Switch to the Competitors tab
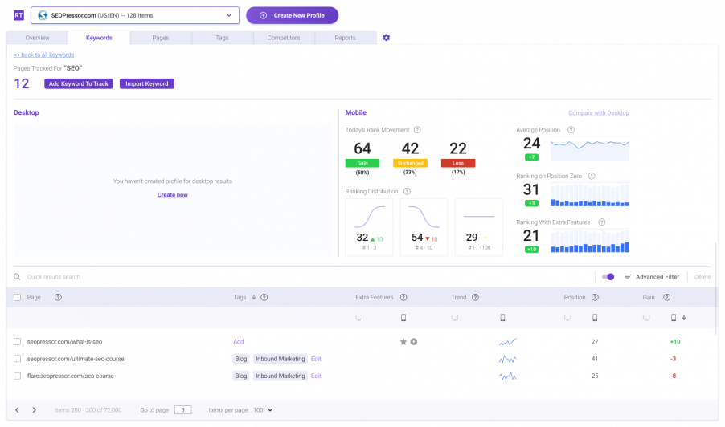Viewport: 725px width, 427px height. point(284,38)
